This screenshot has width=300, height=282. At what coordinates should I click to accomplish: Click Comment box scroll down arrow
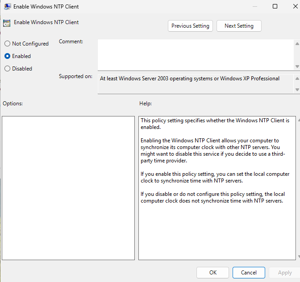297,66
